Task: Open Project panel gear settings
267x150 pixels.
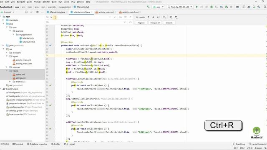Action: [37, 12]
